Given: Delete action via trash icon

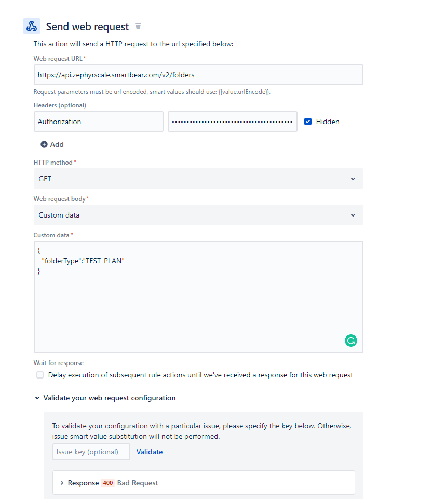Looking at the screenshot, I should click(x=138, y=26).
